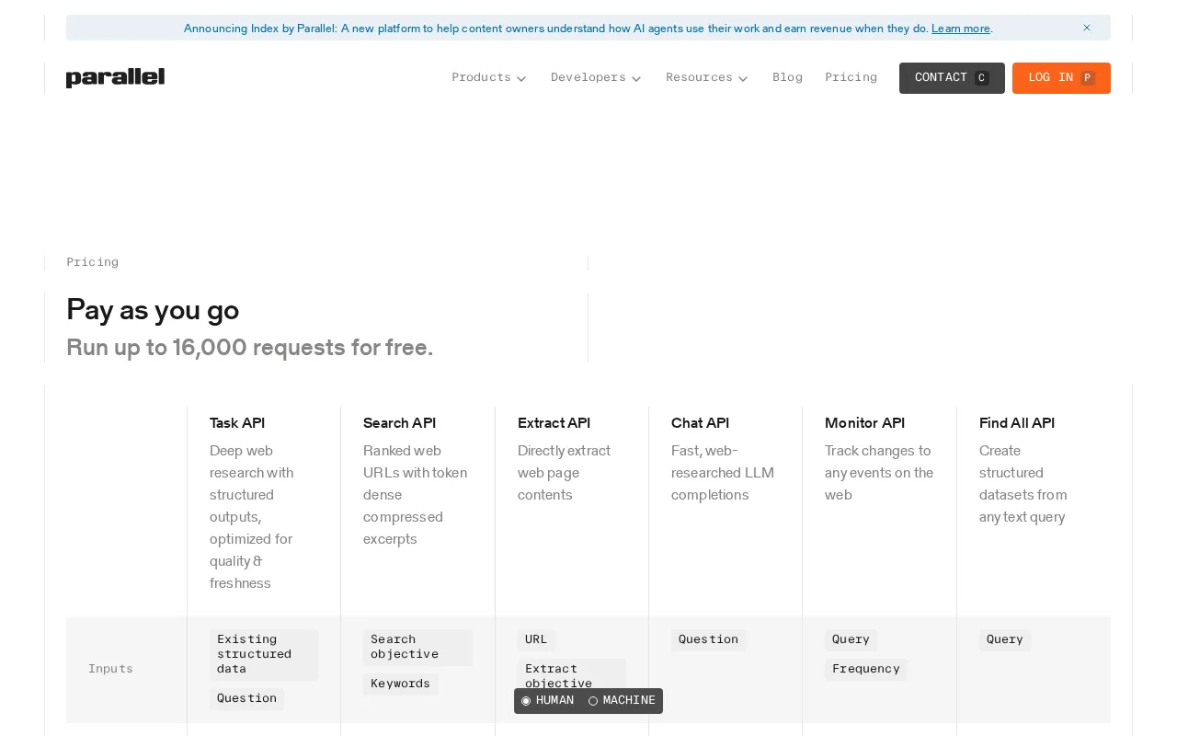Click the Pay as you go heading

(153, 310)
